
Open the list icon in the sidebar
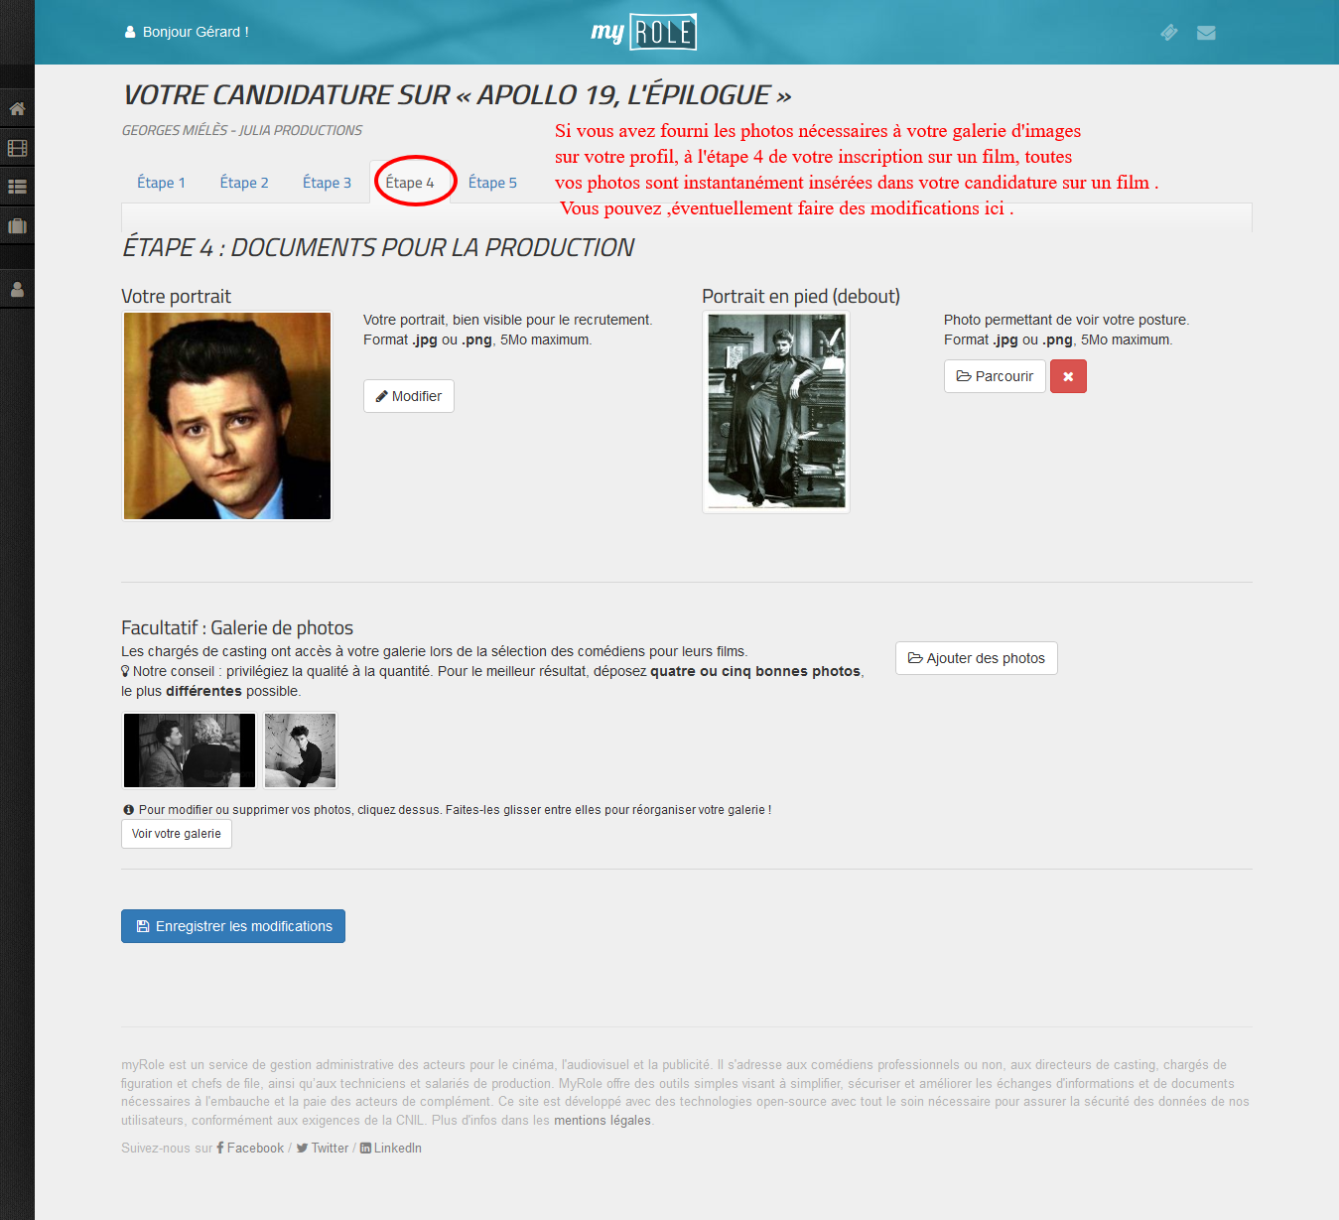(17, 187)
